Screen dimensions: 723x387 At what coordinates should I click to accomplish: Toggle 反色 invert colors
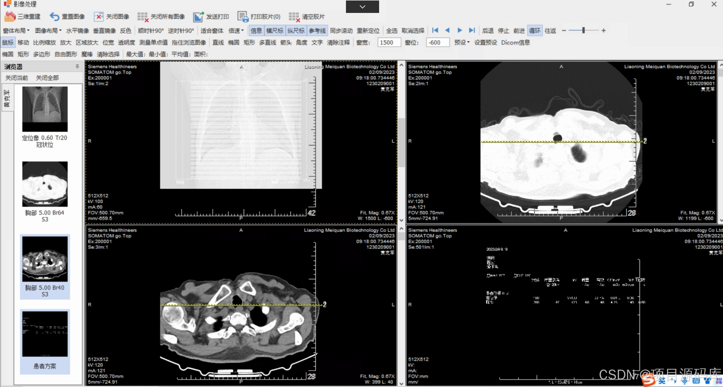coord(125,31)
